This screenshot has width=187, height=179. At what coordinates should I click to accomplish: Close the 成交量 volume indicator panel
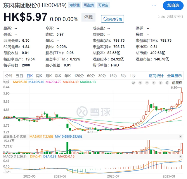[x=181, y=136]
